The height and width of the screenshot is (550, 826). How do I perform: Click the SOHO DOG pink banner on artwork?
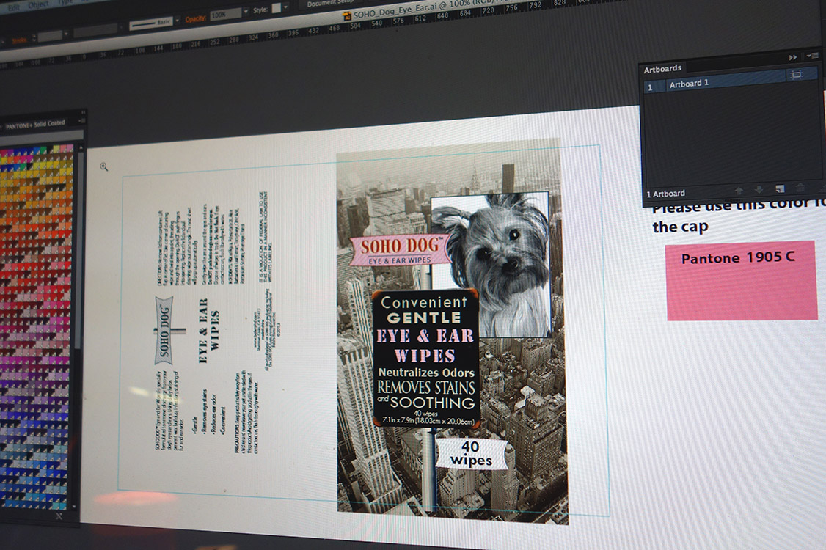point(400,250)
